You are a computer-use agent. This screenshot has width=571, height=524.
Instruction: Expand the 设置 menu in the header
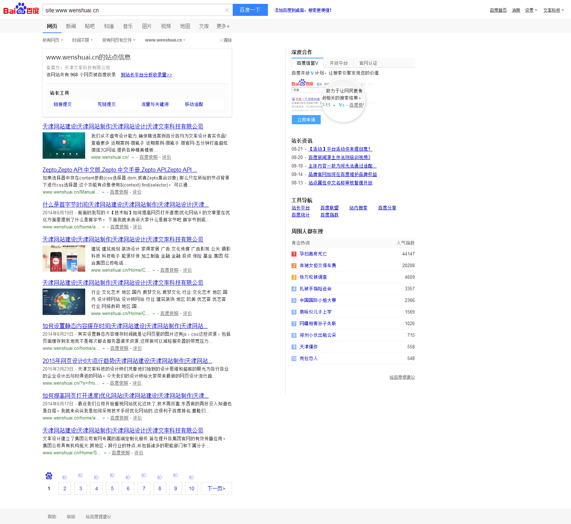531,10
